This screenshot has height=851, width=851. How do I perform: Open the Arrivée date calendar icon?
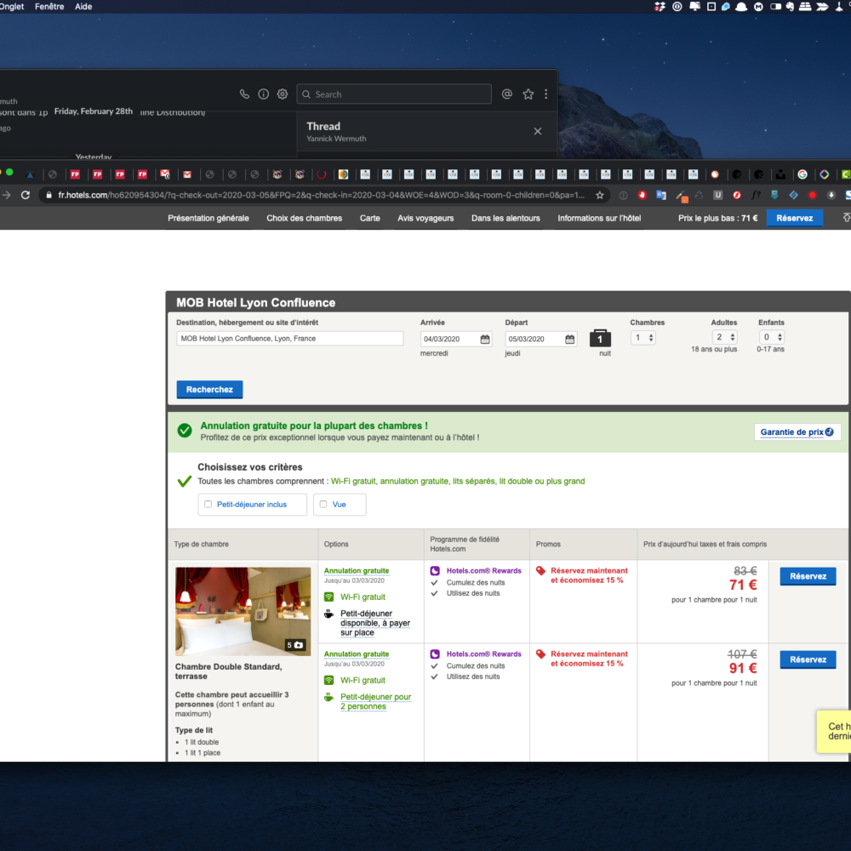point(485,339)
